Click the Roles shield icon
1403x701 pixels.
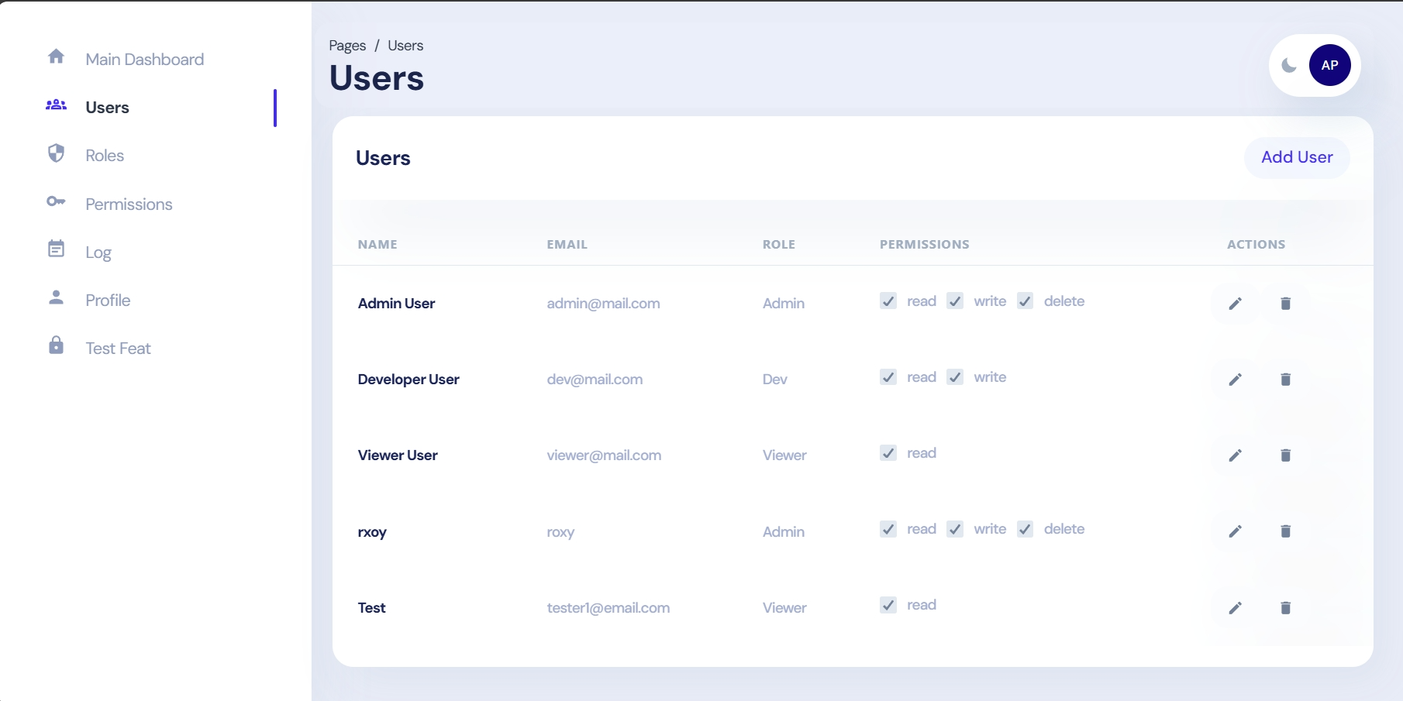click(x=56, y=153)
